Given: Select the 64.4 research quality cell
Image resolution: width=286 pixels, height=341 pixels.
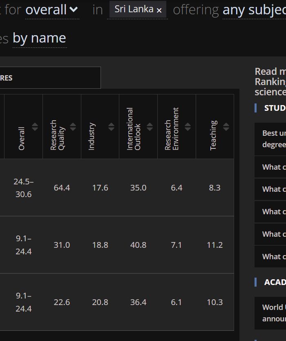Looking at the screenshot, I should click(x=62, y=188).
